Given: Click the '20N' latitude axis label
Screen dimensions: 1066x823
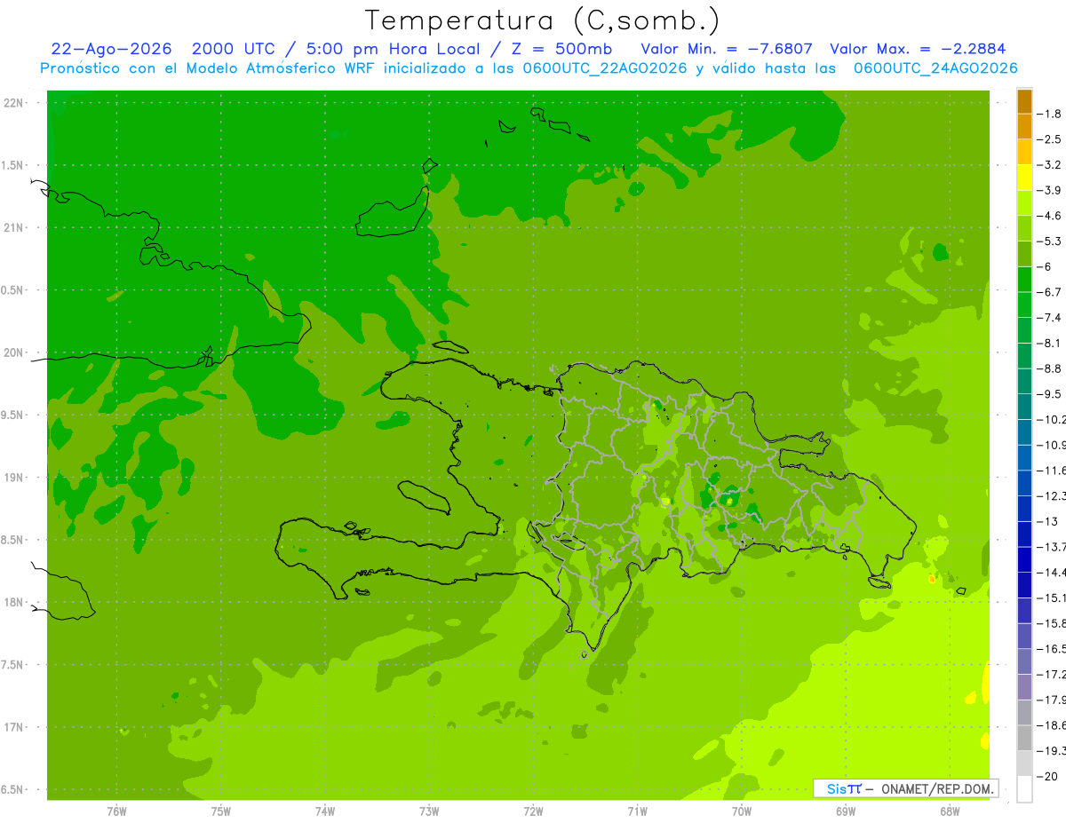Looking at the screenshot, I should 15,352.
